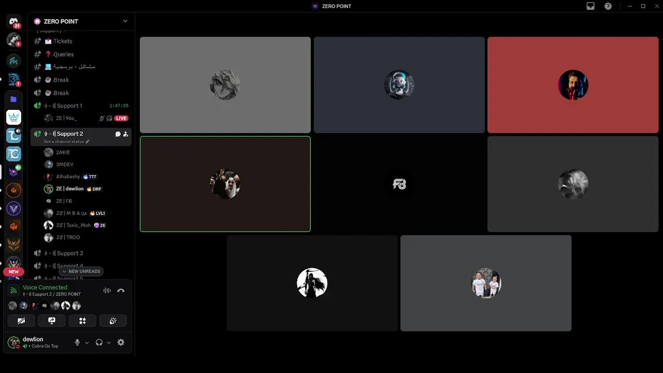
Task: Open chat for Support 2 voice channel
Action: click(118, 134)
